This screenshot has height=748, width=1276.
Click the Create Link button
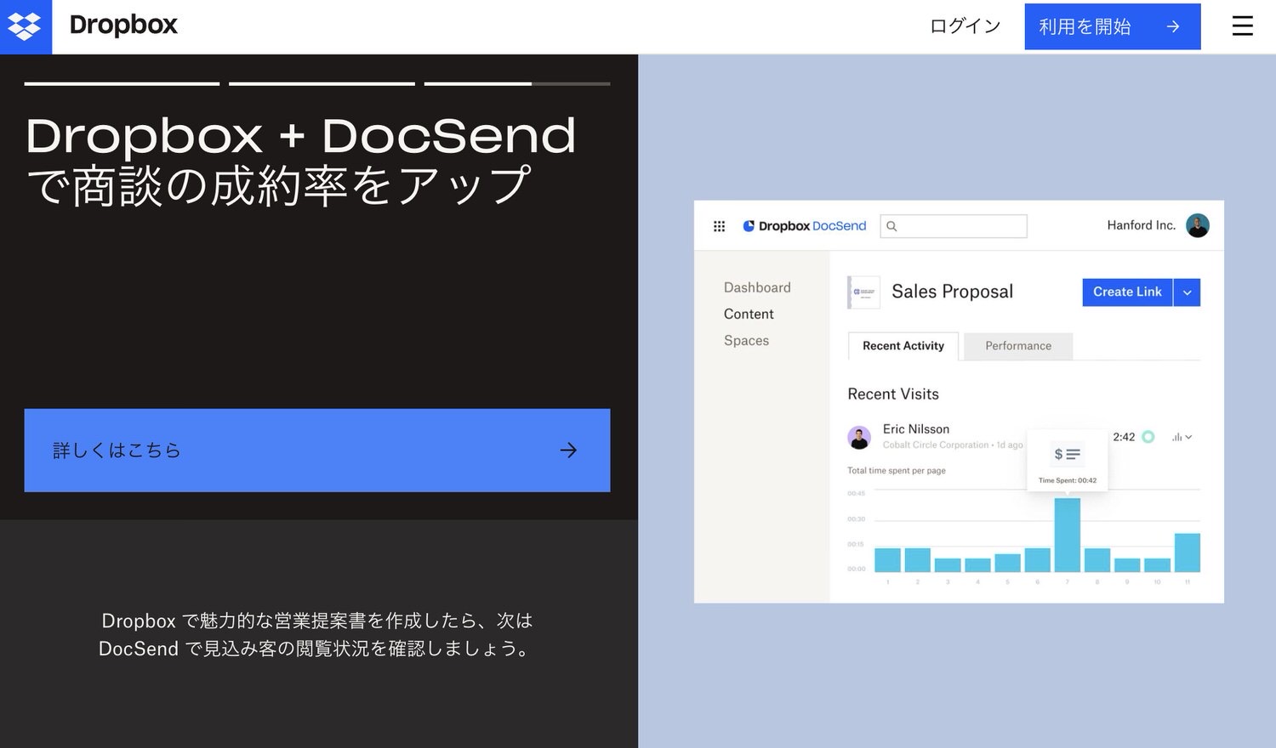pyautogui.click(x=1127, y=292)
